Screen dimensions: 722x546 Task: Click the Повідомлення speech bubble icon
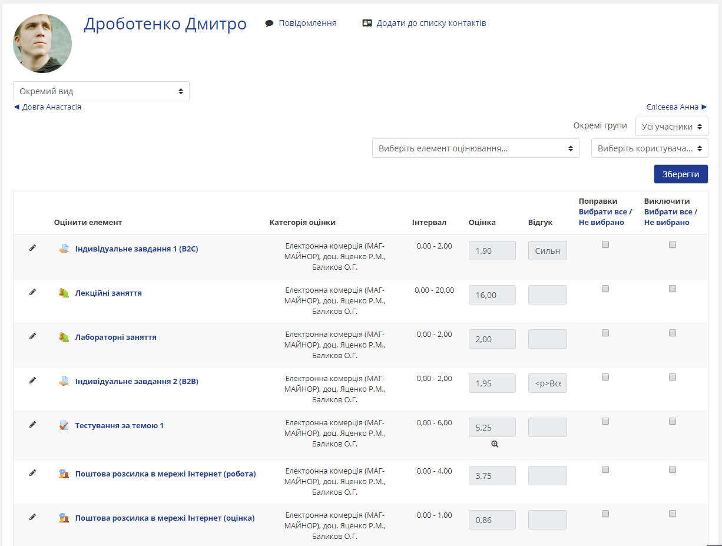[269, 24]
